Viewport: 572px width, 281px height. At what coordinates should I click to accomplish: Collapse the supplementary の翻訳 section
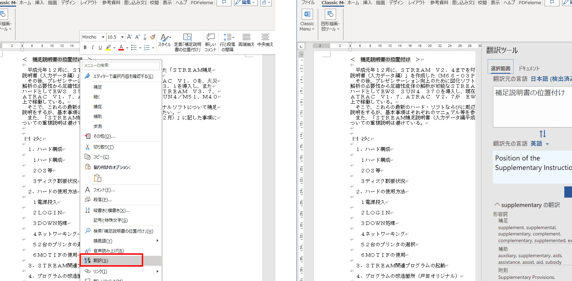(497, 205)
